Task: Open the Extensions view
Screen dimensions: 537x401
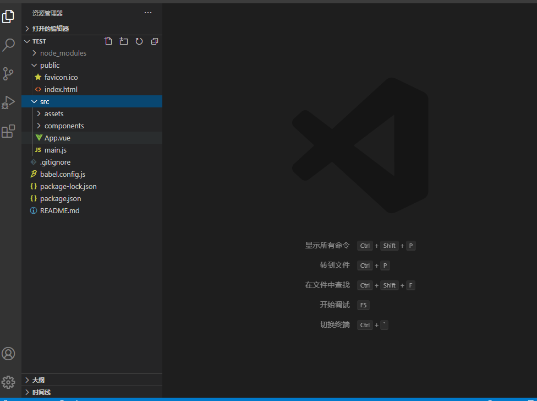Action: pyautogui.click(x=8, y=131)
